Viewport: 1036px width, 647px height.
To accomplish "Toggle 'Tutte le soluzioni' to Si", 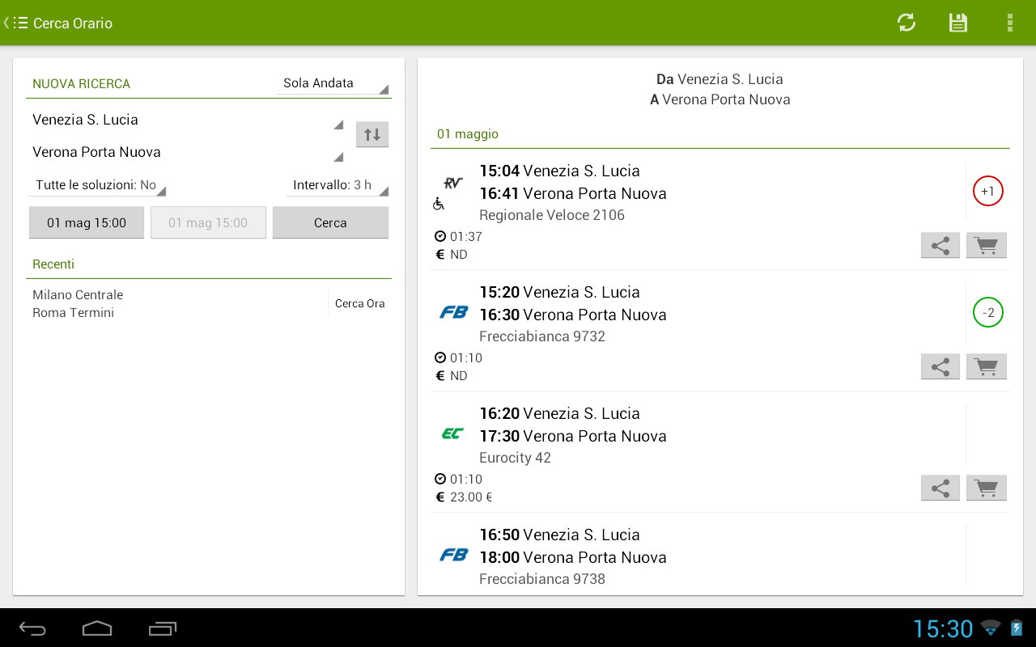I will [97, 184].
